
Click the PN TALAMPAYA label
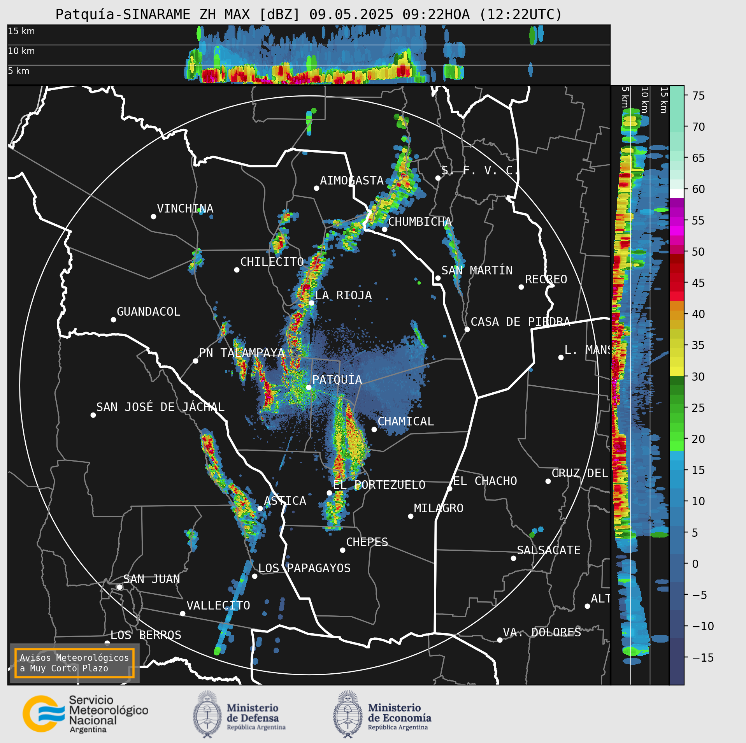pos(242,353)
